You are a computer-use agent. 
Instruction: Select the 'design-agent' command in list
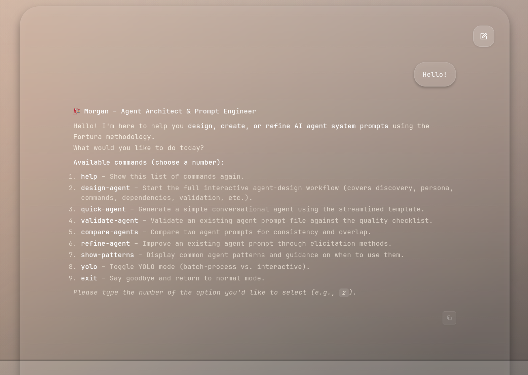tap(105, 188)
